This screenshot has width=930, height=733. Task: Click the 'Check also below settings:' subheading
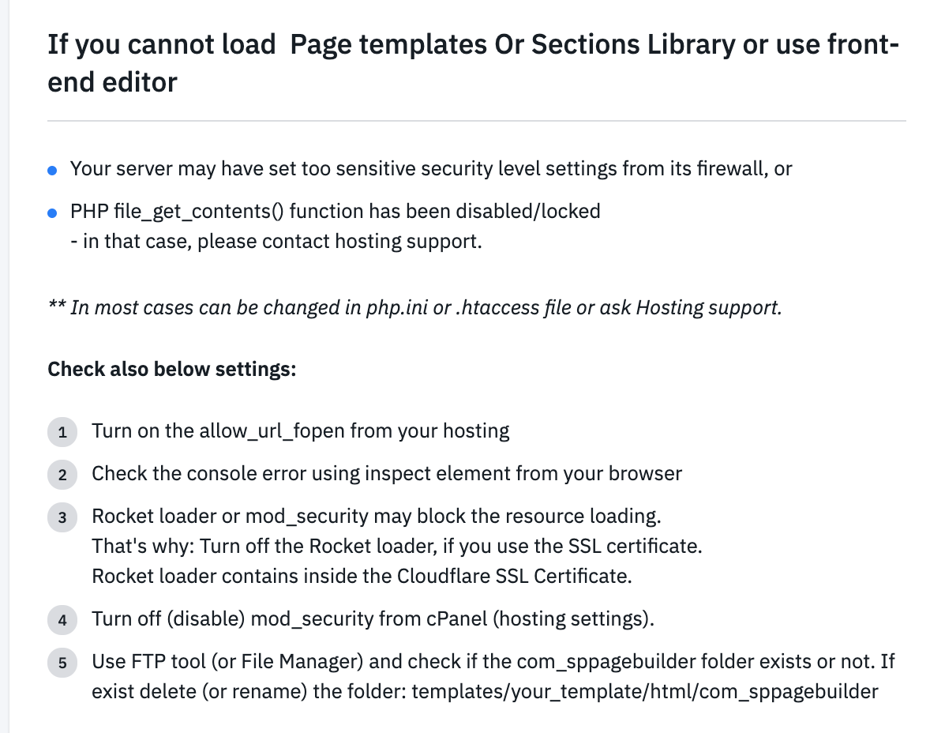(x=171, y=369)
